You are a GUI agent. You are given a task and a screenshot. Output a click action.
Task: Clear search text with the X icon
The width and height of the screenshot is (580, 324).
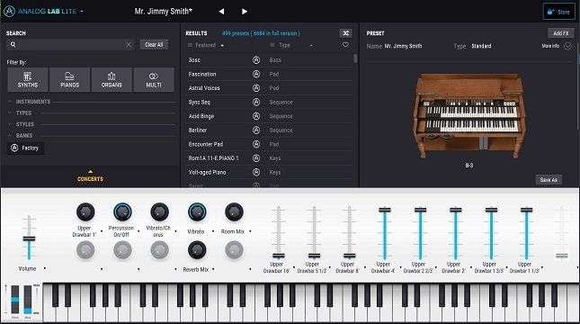[129, 45]
